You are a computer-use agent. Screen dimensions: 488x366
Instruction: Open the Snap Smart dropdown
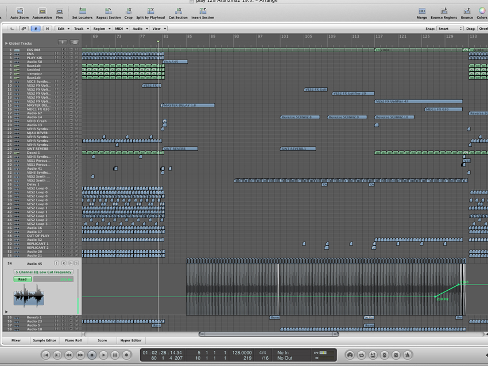tap(450, 29)
